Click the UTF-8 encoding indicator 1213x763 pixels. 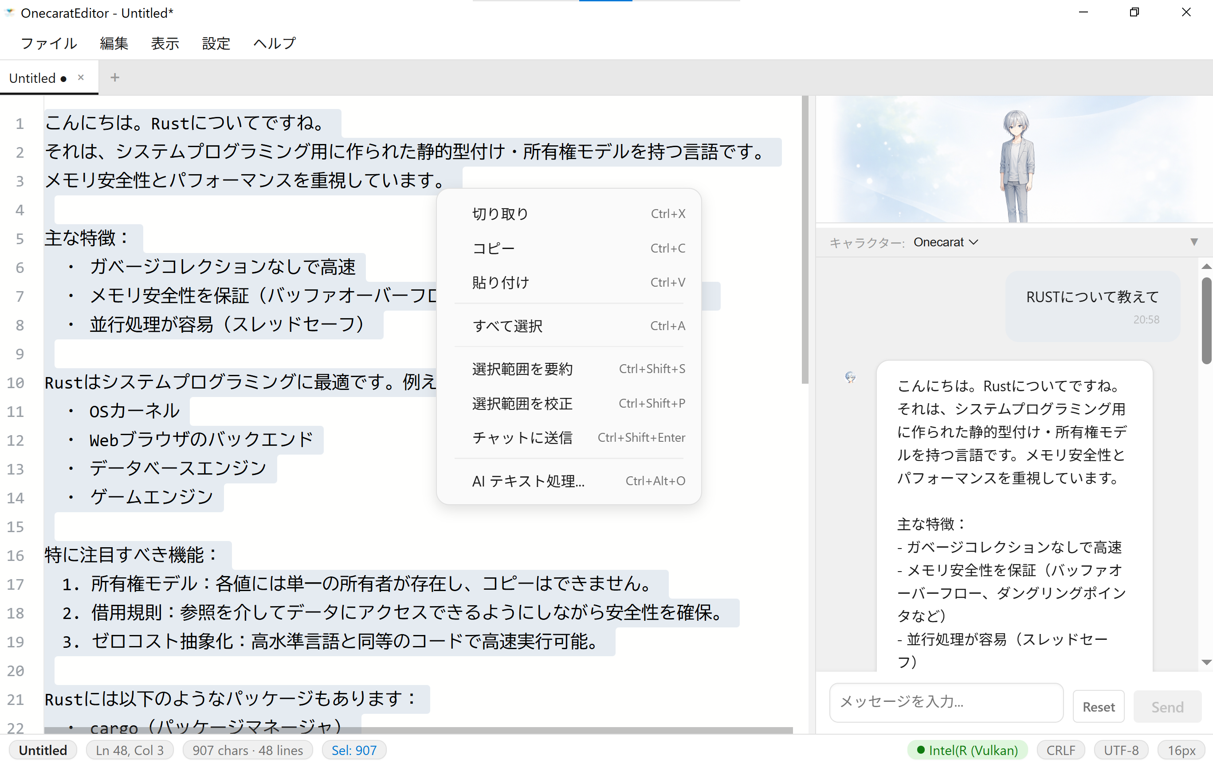click(1121, 749)
